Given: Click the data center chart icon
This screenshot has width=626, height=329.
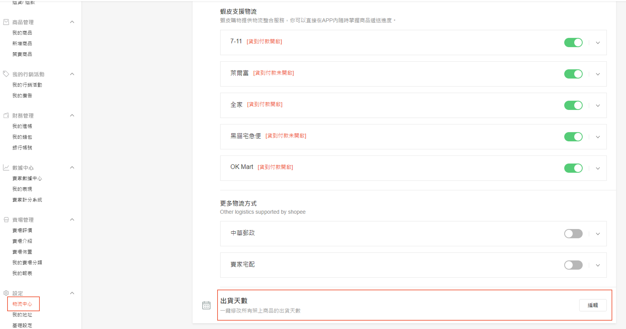Looking at the screenshot, I should tap(6, 168).
